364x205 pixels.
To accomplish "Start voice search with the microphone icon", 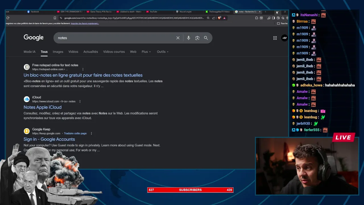I will pyautogui.click(x=188, y=38).
